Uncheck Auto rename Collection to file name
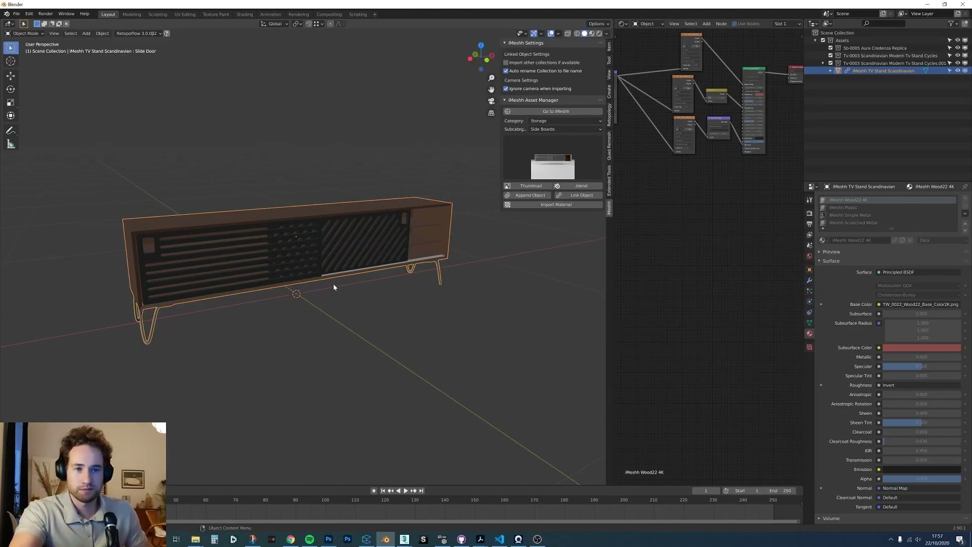972x547 pixels. pyautogui.click(x=506, y=71)
